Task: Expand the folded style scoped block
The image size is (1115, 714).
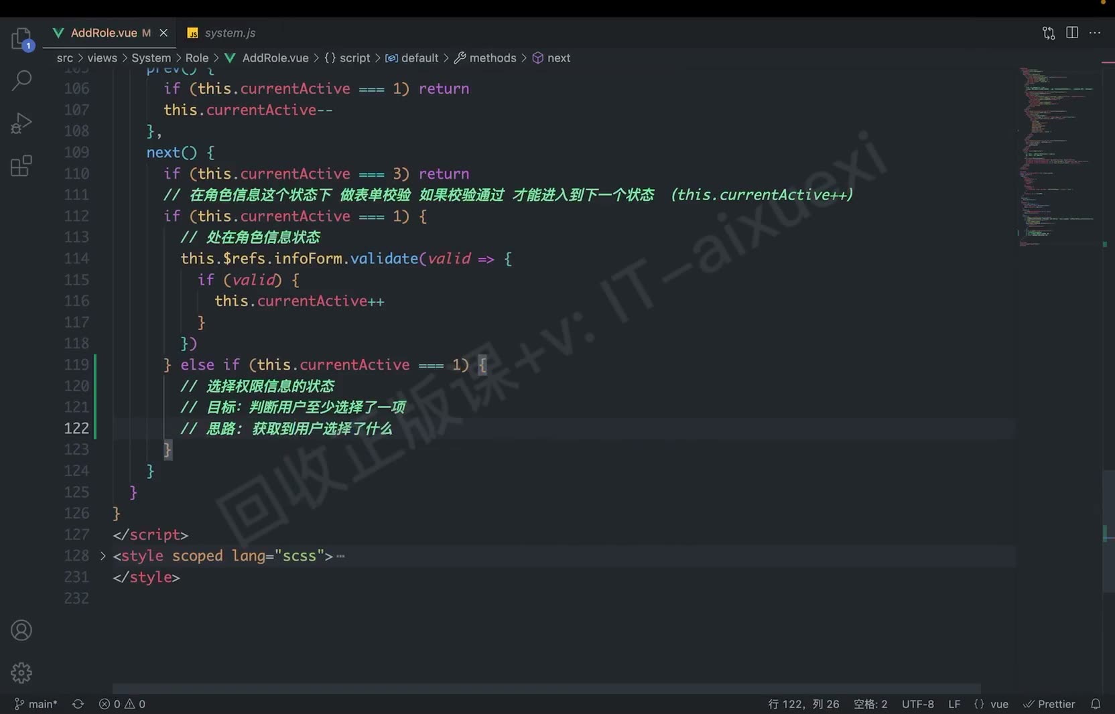Action: click(103, 556)
